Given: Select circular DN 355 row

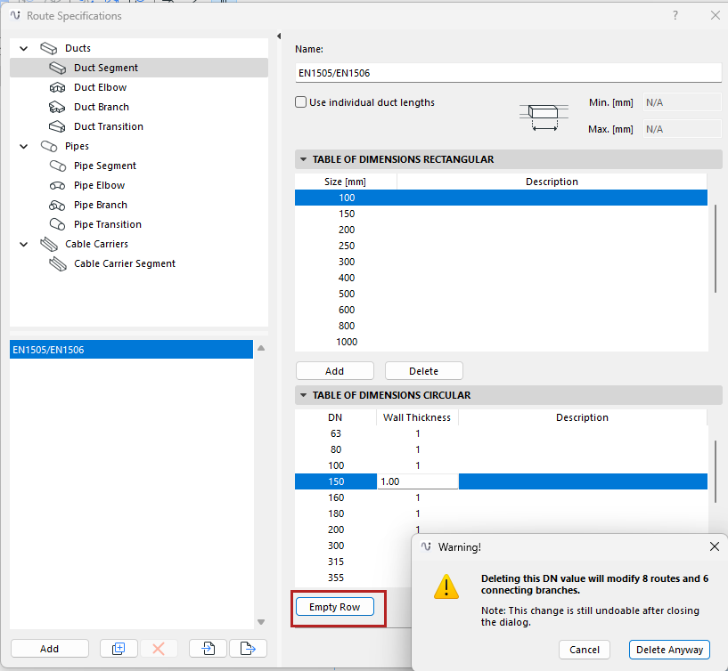Looking at the screenshot, I should pos(353,578).
